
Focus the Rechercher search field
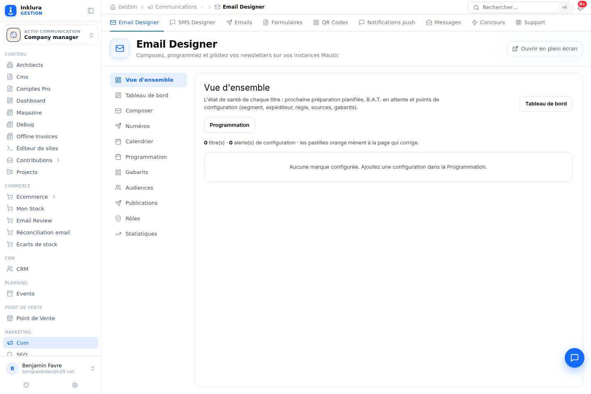click(520, 7)
